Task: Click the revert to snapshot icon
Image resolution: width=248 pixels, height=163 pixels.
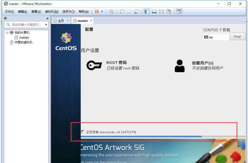Action: click(129, 12)
